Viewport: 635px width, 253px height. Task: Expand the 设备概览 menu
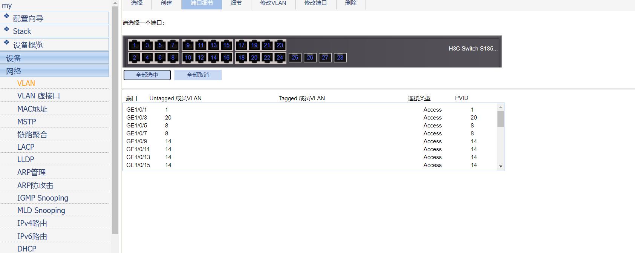[x=55, y=44]
